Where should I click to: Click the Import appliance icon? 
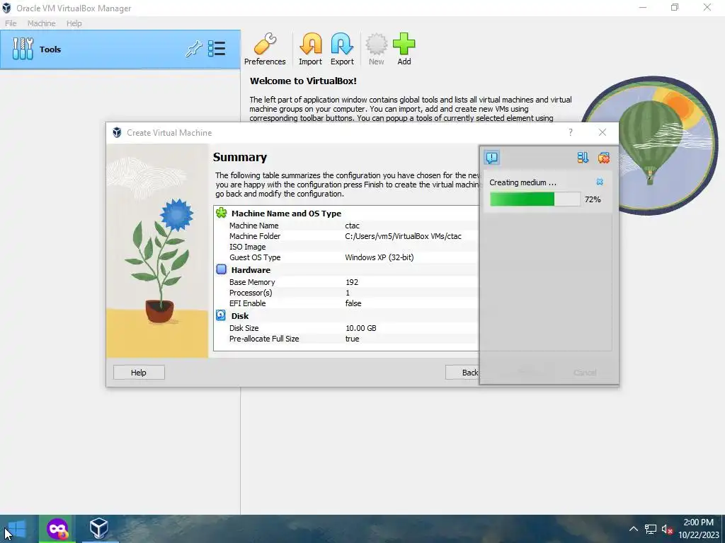310,49
